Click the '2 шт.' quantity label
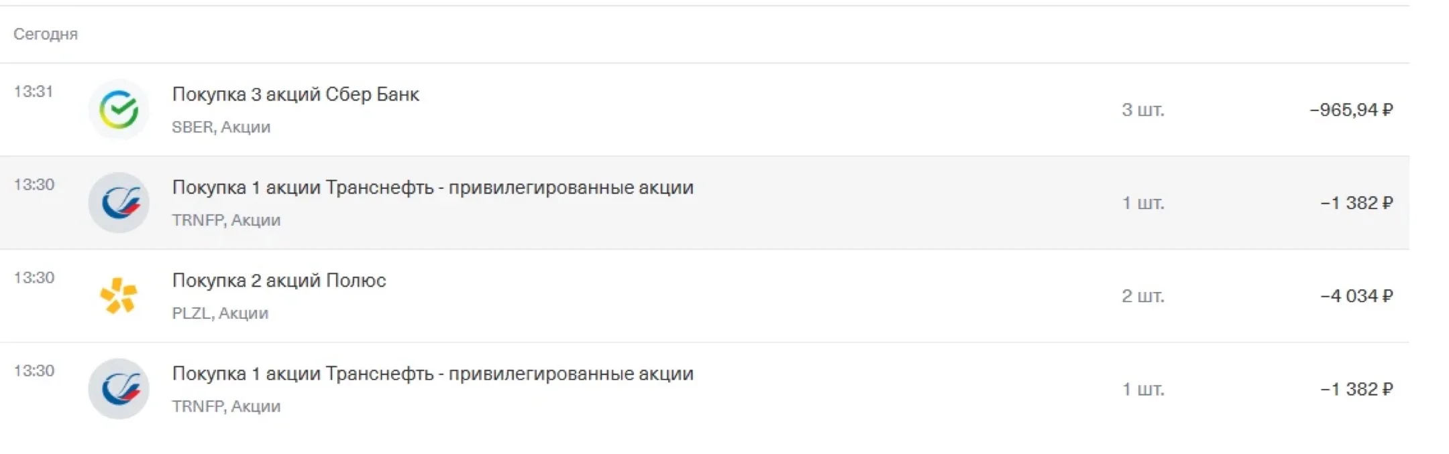1449x454 pixels. tap(1143, 296)
